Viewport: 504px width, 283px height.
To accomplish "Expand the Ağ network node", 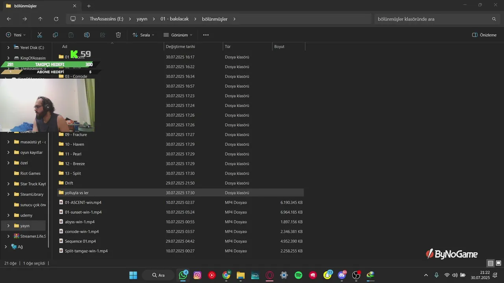I will 6,247.
